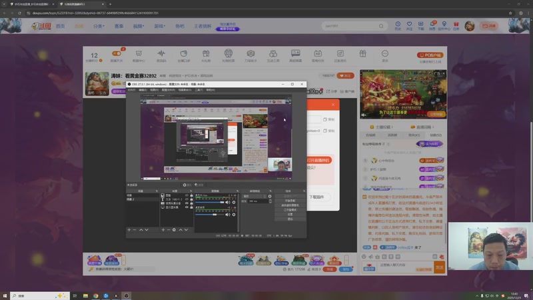The height and width of the screenshot is (300, 533).
Task: Toggle visibility of the first OBS source
Action: 187,195
